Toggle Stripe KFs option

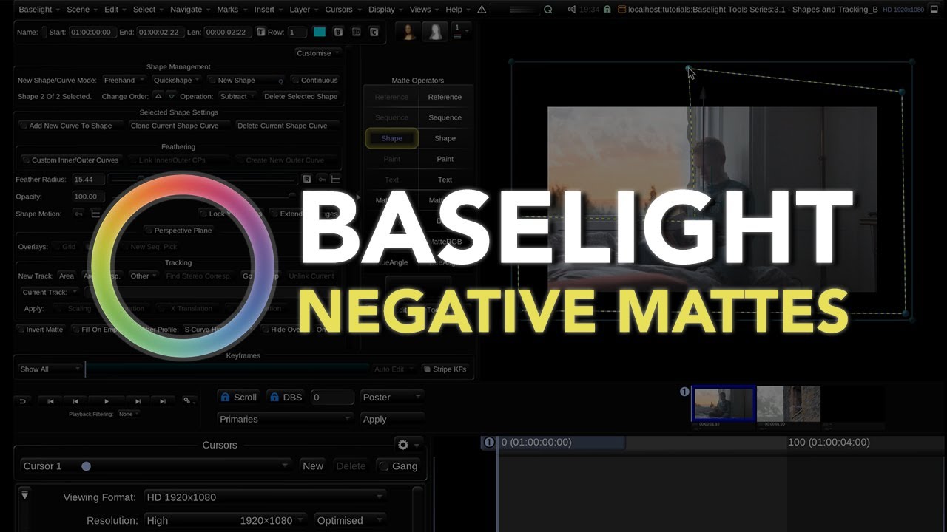pyautogui.click(x=445, y=369)
